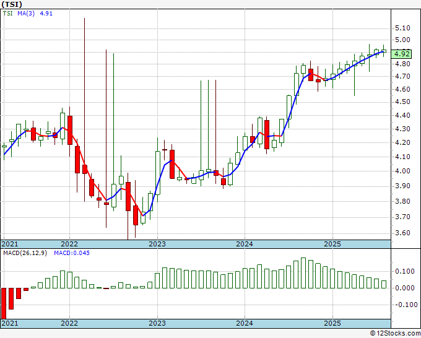Click the 4.10 price axis label

[402, 157]
